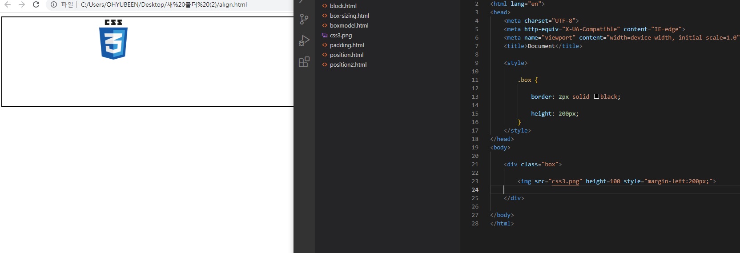Screen dimensions: 740x253
Task: Click the closing </style> tag
Action: click(x=517, y=130)
